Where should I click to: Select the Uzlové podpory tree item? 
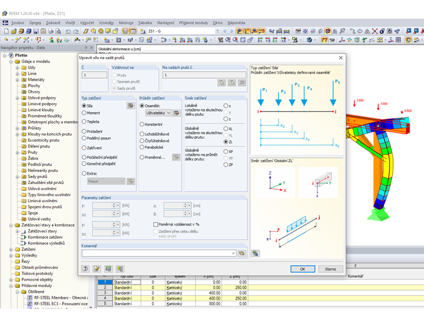click(42, 98)
